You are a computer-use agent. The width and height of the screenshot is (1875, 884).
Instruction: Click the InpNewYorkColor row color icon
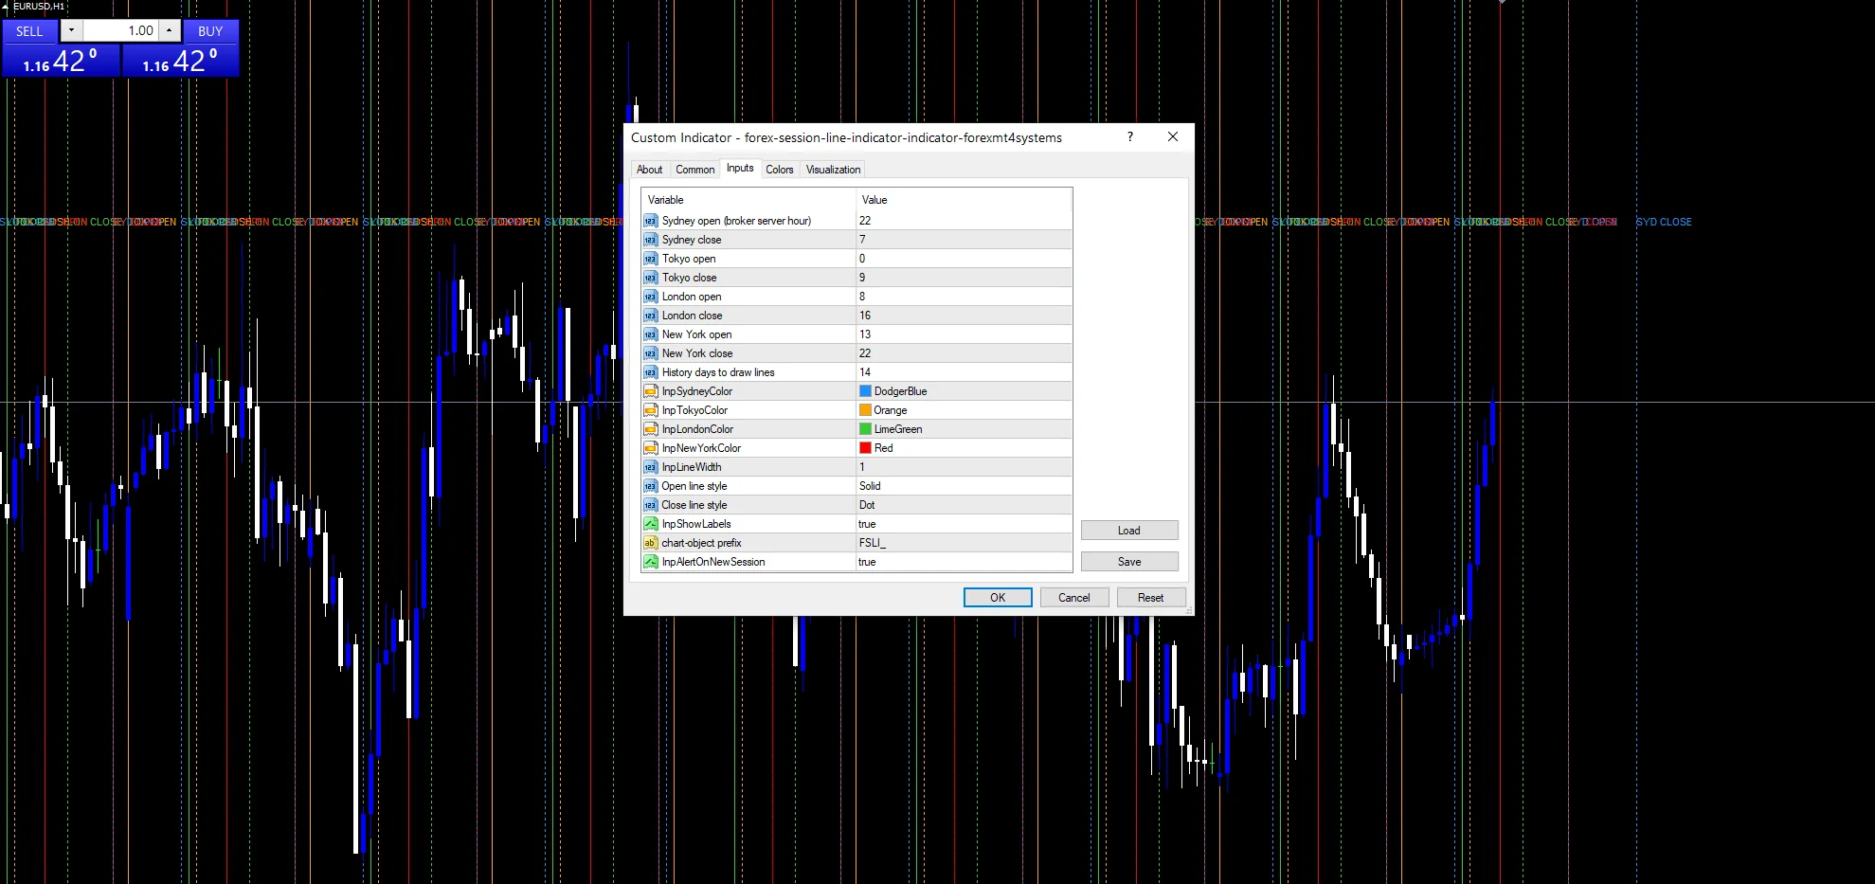650,448
